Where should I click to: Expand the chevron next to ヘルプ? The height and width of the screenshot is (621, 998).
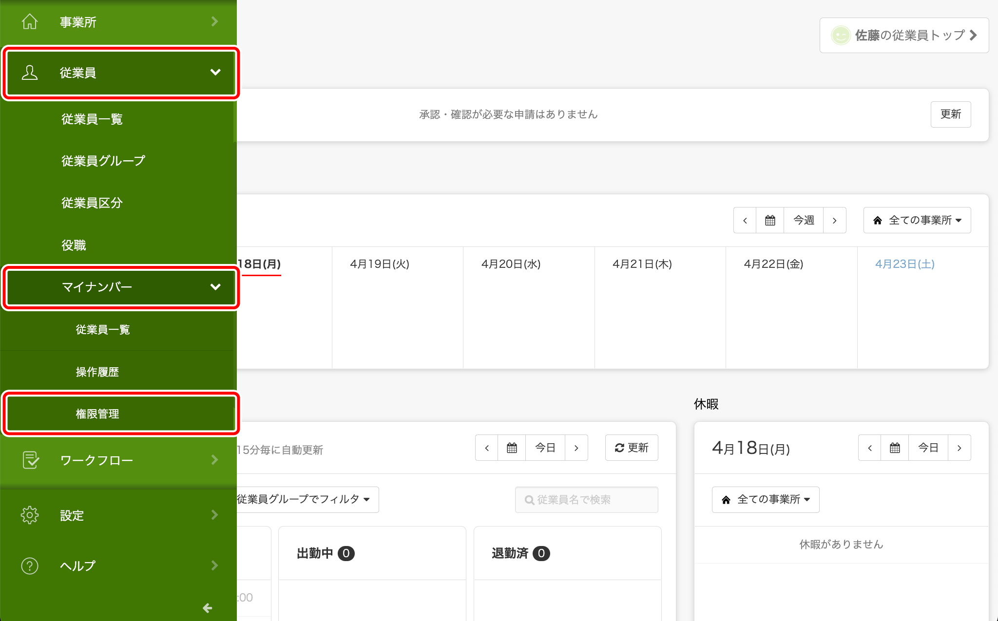click(x=215, y=565)
